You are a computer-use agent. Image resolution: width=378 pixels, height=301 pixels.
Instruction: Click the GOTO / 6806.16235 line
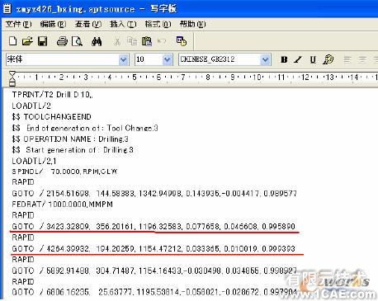click(154, 292)
